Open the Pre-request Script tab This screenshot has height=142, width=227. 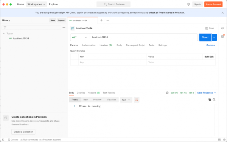tap(135, 45)
